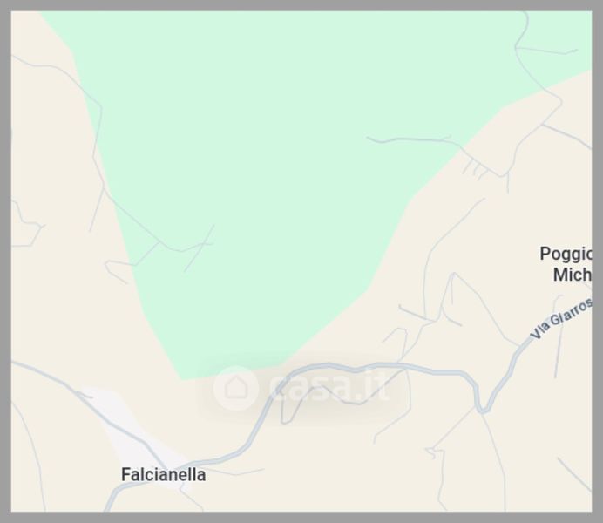Click the Via Giarros street label
The height and width of the screenshot is (523, 603).
click(x=561, y=319)
